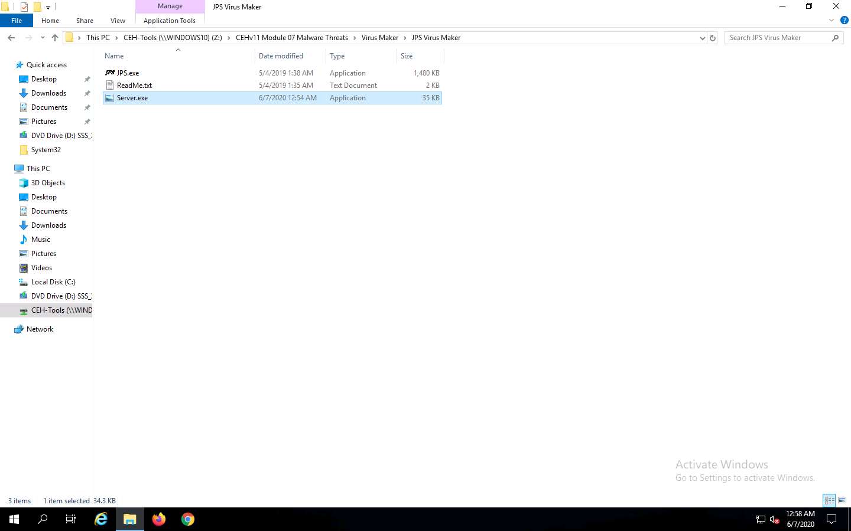Screen dimensions: 851x531
Task: Open the Quick access star icon
Action: point(20,65)
